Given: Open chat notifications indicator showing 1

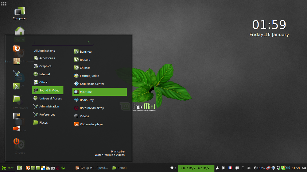Looking at the screenshot, I should pyautogui.click(x=173, y=168).
